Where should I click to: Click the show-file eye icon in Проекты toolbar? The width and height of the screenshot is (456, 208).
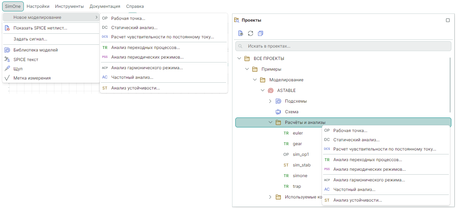(241, 33)
